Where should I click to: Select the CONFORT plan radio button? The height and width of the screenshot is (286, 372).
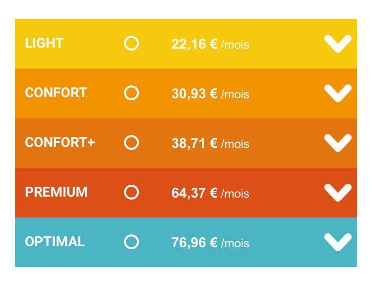131,93
